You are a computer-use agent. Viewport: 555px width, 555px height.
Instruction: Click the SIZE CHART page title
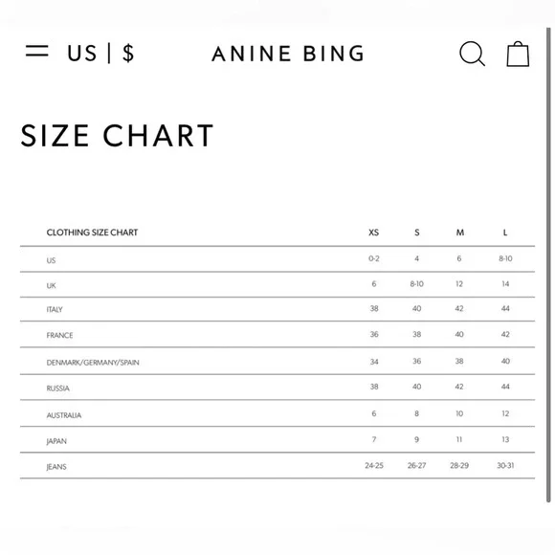117,135
